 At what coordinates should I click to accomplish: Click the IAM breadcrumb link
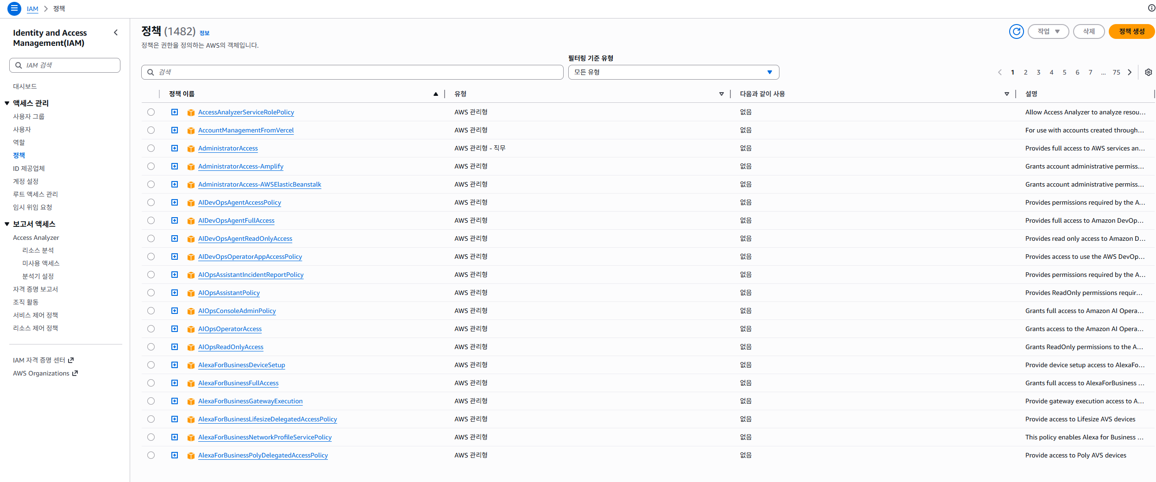pyautogui.click(x=32, y=9)
